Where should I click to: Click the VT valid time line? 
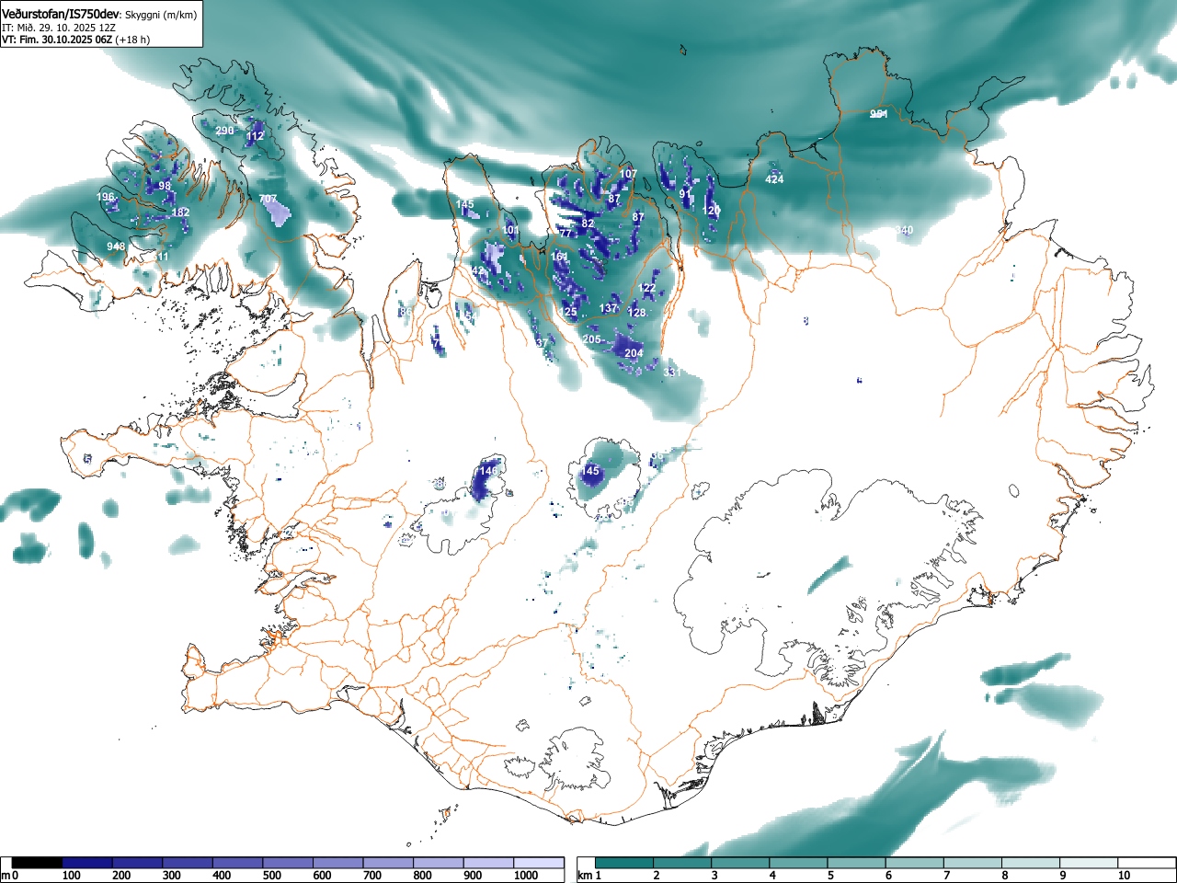[x=75, y=40]
